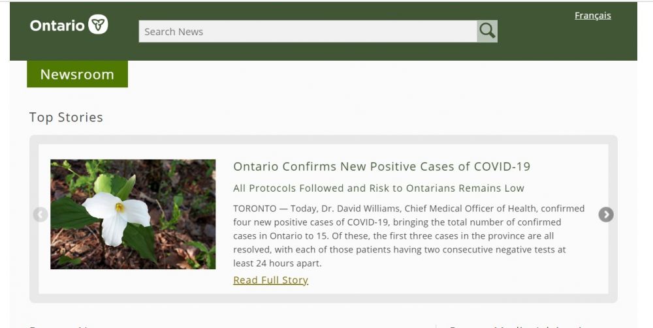Follow the Read Full Story link

click(270, 280)
